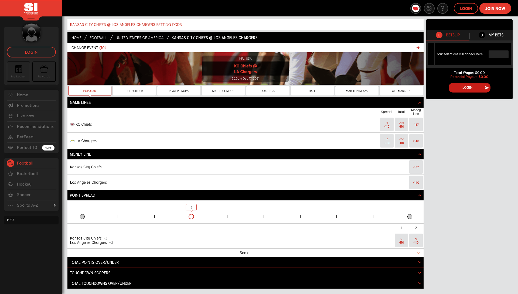This screenshot has width=518, height=294.
Task: Click JOIN NOW button
Action: (x=495, y=8)
